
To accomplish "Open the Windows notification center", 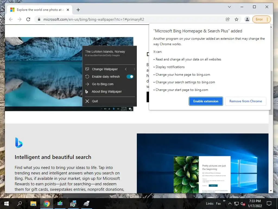I will click(x=269, y=204).
